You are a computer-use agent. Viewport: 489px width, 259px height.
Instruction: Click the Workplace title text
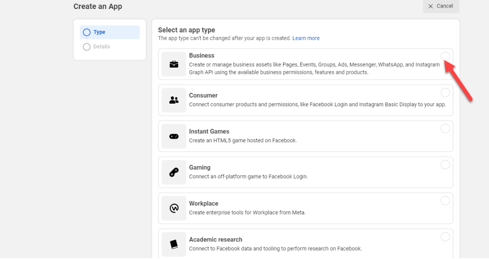pos(204,204)
